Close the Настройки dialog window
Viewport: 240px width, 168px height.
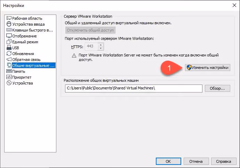tap(234, 5)
